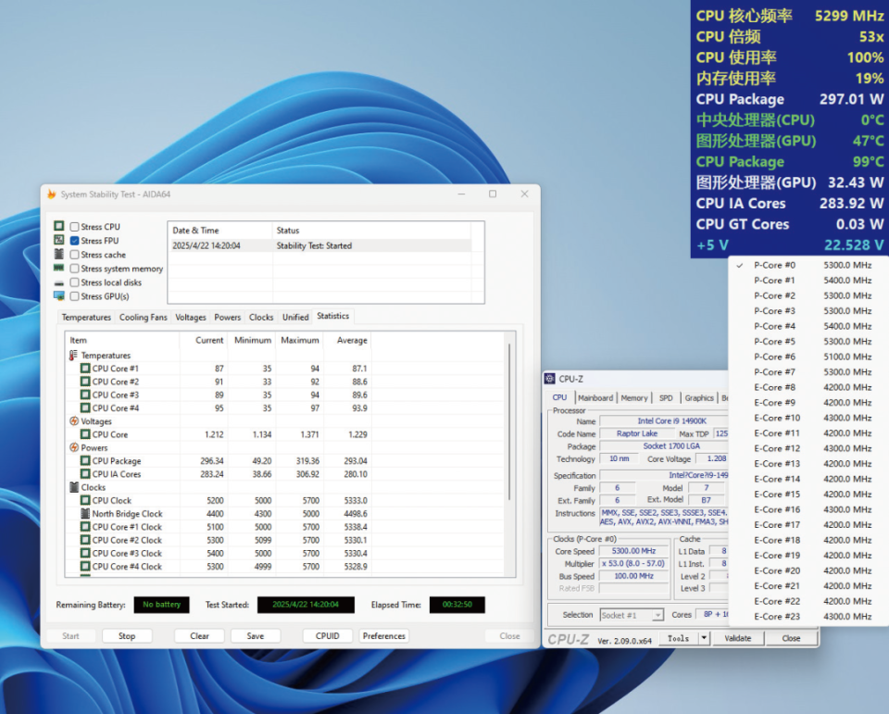Click the Temperatures thermometer icon in statistics
The width and height of the screenshot is (889, 714).
click(x=74, y=356)
